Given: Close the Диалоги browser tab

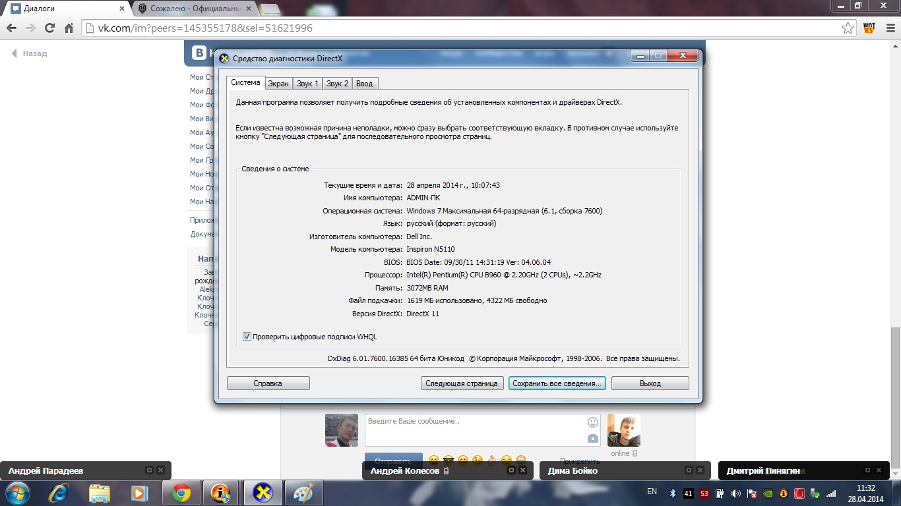Looking at the screenshot, I should pyautogui.click(x=122, y=9).
